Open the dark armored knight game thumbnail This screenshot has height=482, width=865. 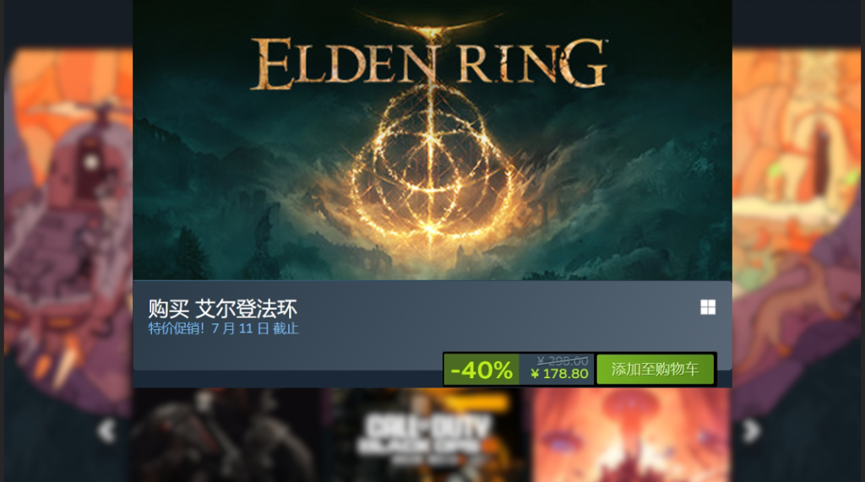coord(226,435)
